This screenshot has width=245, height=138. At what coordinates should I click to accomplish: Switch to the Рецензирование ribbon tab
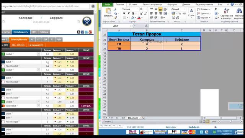(204, 4)
